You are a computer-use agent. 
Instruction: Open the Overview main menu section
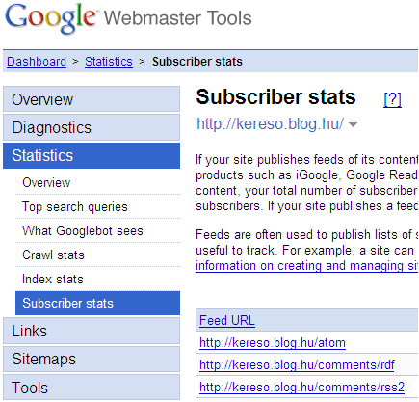92,99
